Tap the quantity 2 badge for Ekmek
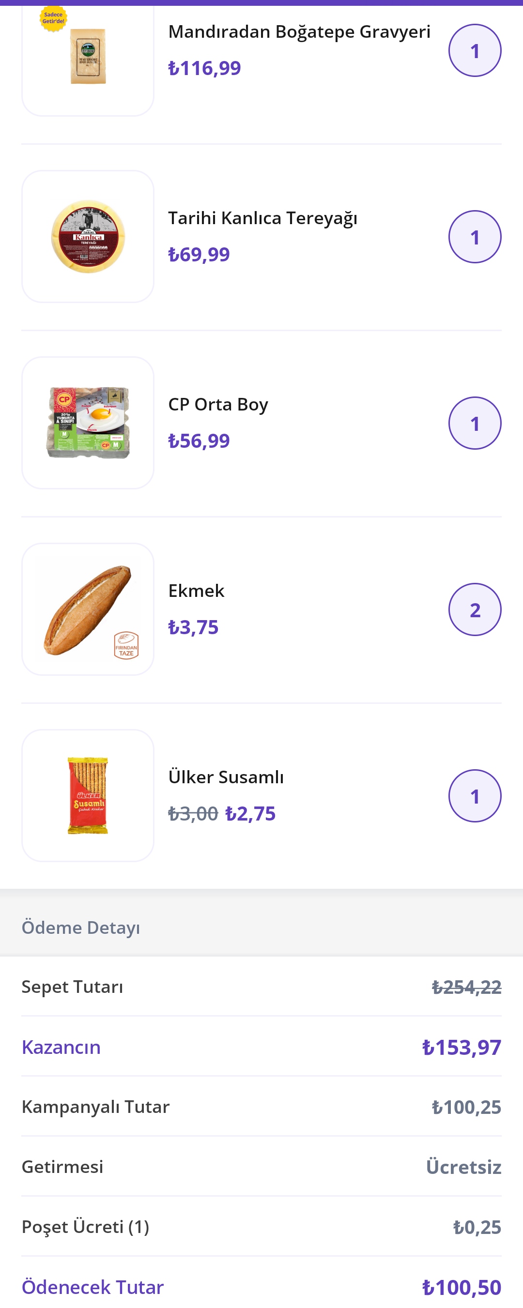The width and height of the screenshot is (523, 1308). coord(475,609)
